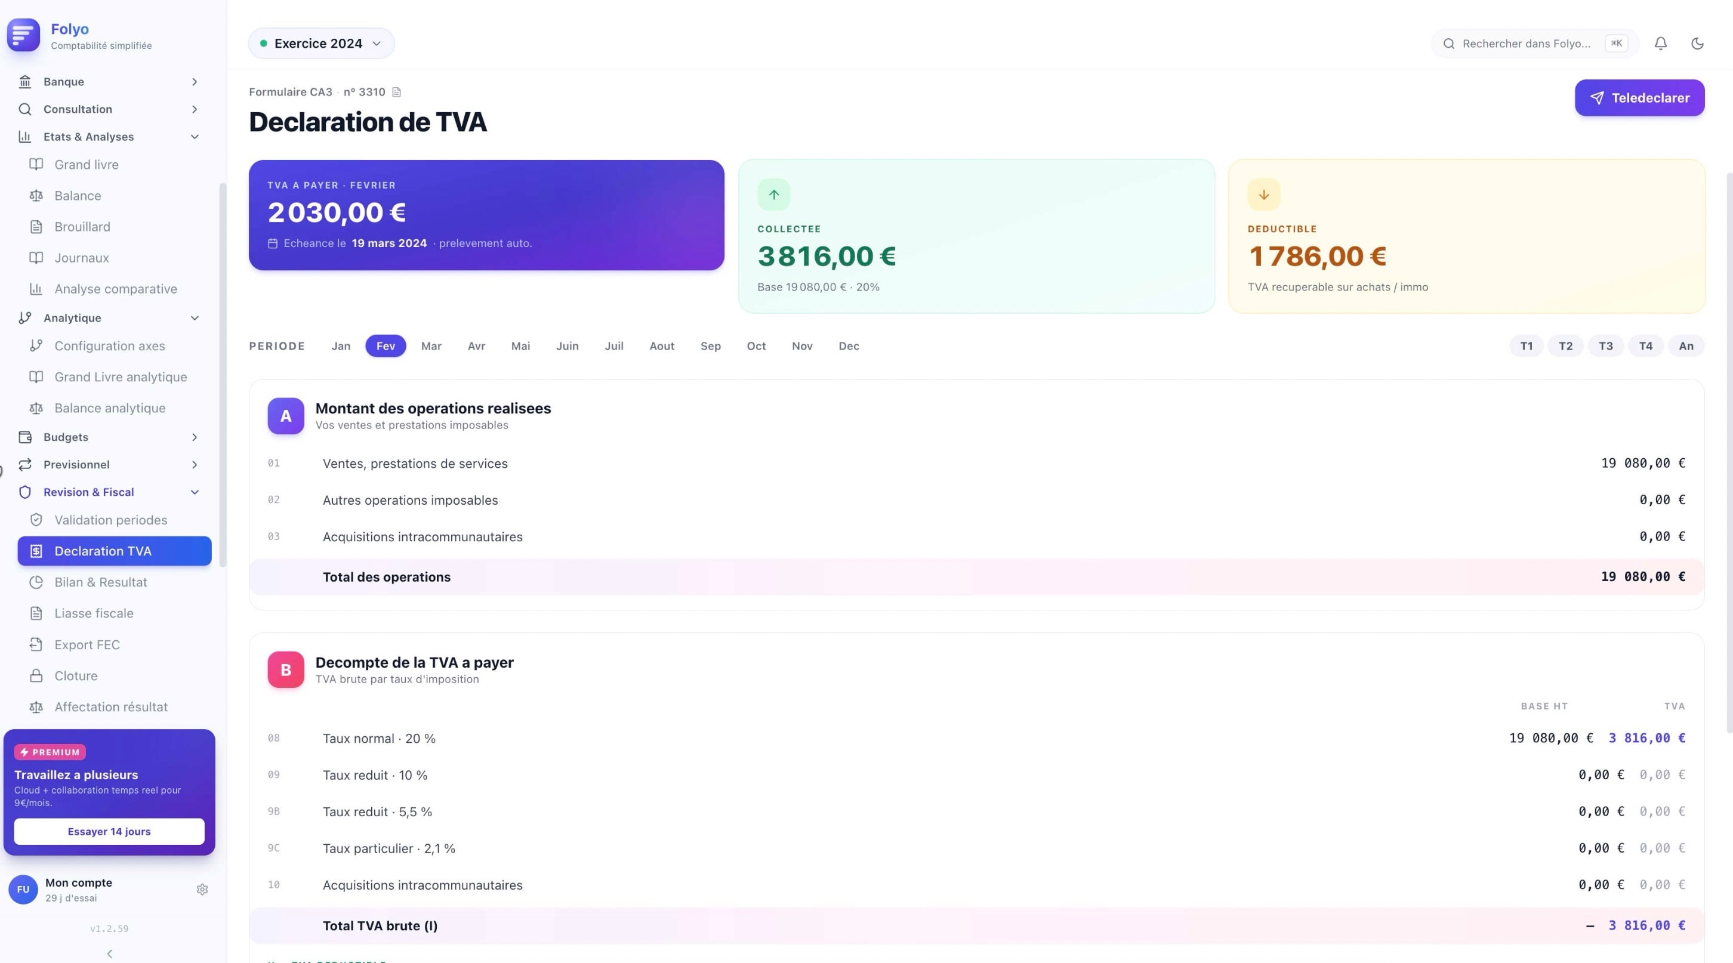This screenshot has height=963, width=1733.
Task: Click the document icon beside n° 3310
Action: pos(397,92)
